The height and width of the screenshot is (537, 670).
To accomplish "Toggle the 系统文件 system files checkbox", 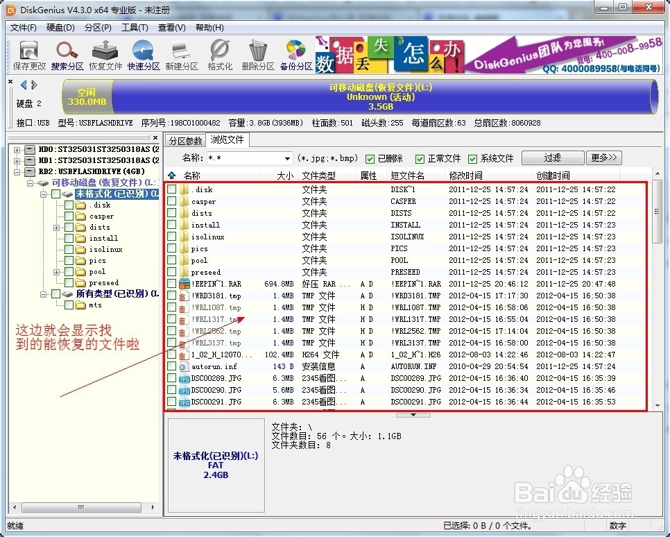I will click(472, 159).
